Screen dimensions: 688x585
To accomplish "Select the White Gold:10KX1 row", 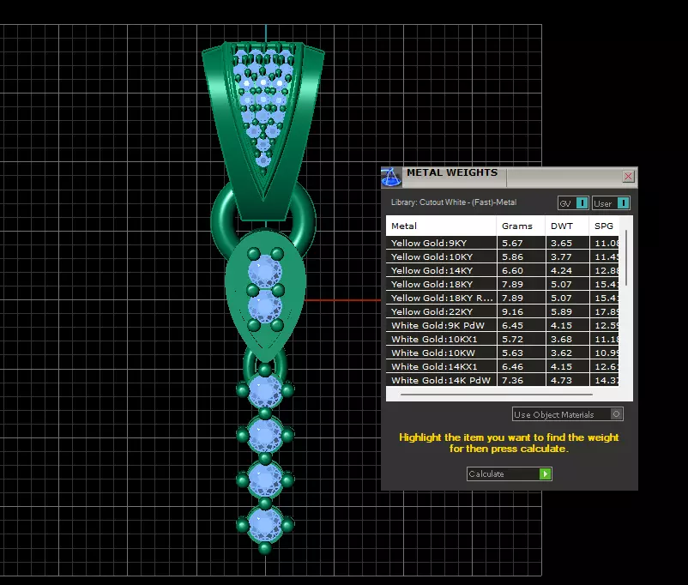I will [503, 339].
